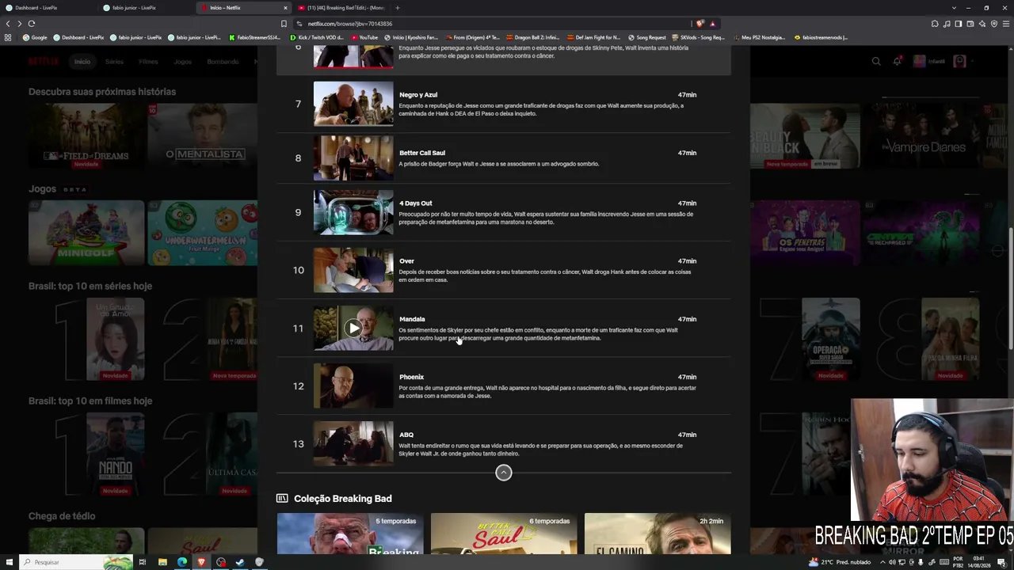The image size is (1014, 570).
Task: Open the Kick / Twitch VOD bookmark
Action: 317,37
